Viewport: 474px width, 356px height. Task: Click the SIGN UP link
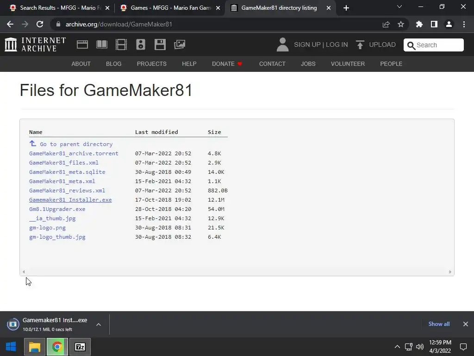[307, 45]
